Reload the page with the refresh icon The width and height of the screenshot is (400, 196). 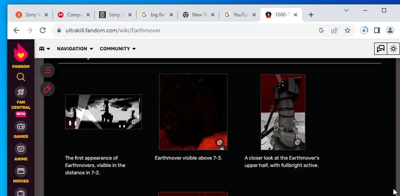(x=43, y=31)
